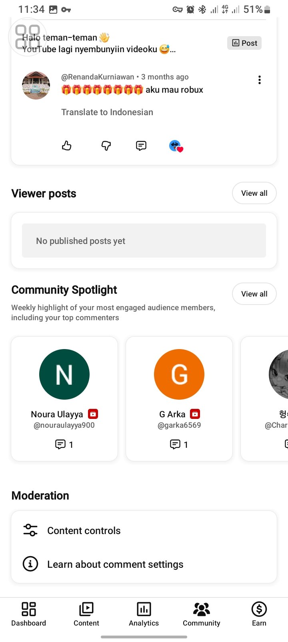Switch to the Analytics tab
Viewport: 288px width, 642px height.
[144, 614]
